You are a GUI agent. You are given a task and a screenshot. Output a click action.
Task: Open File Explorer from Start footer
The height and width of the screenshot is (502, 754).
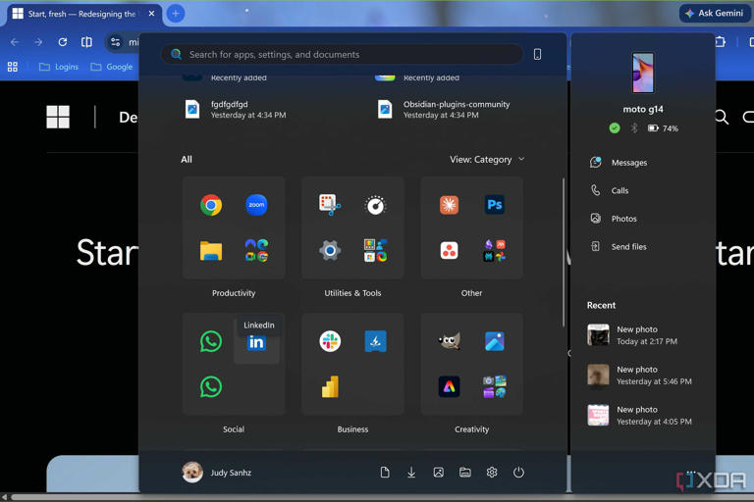[x=465, y=473]
